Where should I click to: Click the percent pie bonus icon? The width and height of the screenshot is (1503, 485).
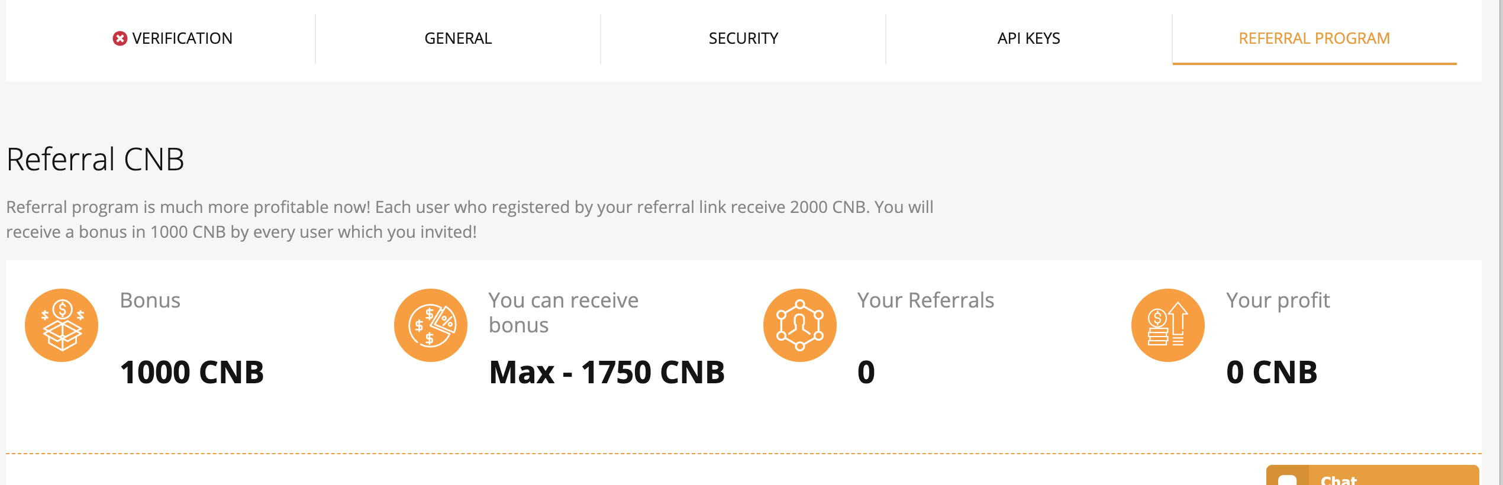(x=431, y=325)
